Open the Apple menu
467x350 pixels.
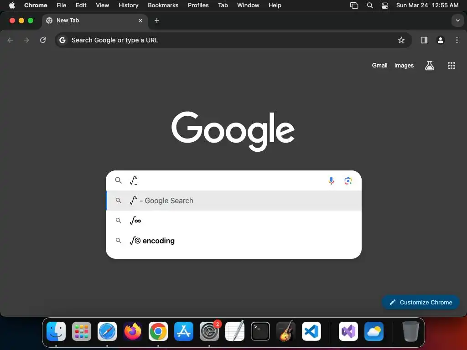pyautogui.click(x=12, y=5)
